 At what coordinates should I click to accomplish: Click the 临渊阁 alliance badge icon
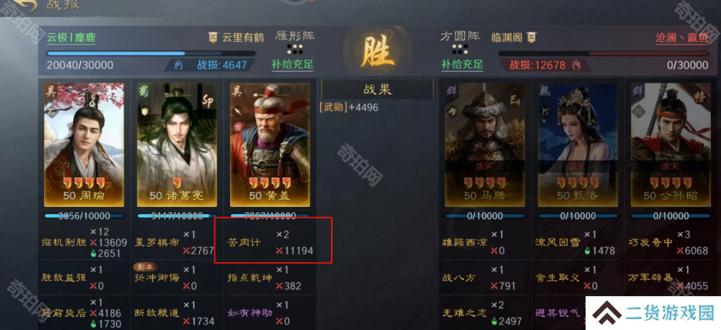[531, 37]
